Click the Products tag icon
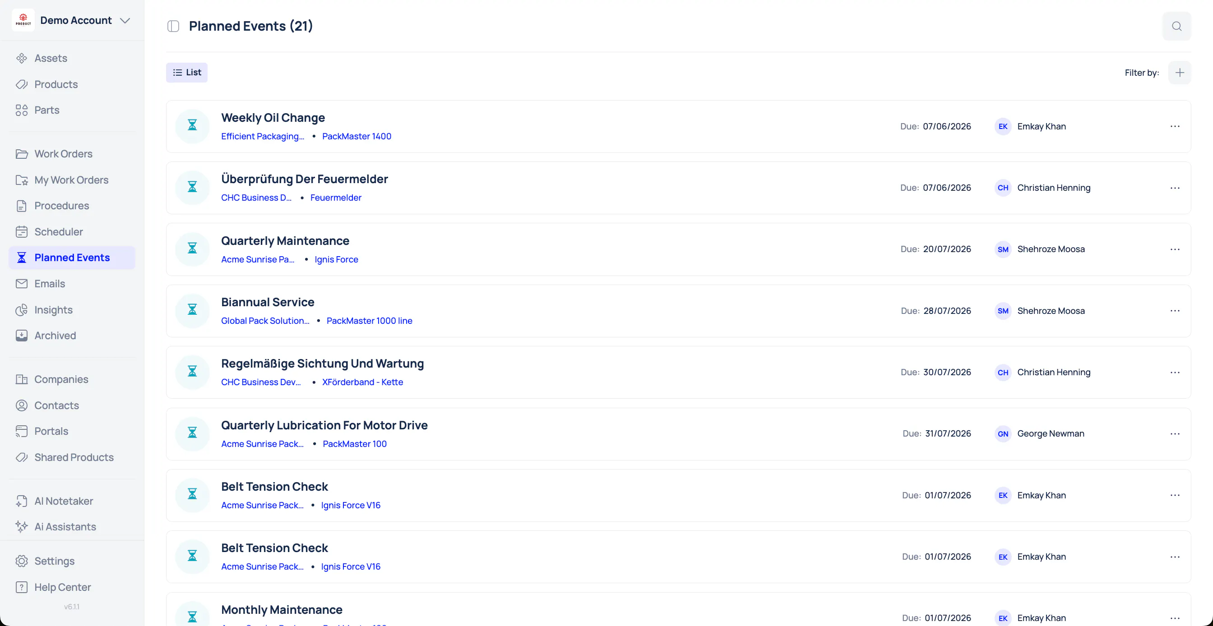The image size is (1213, 626). click(x=22, y=84)
